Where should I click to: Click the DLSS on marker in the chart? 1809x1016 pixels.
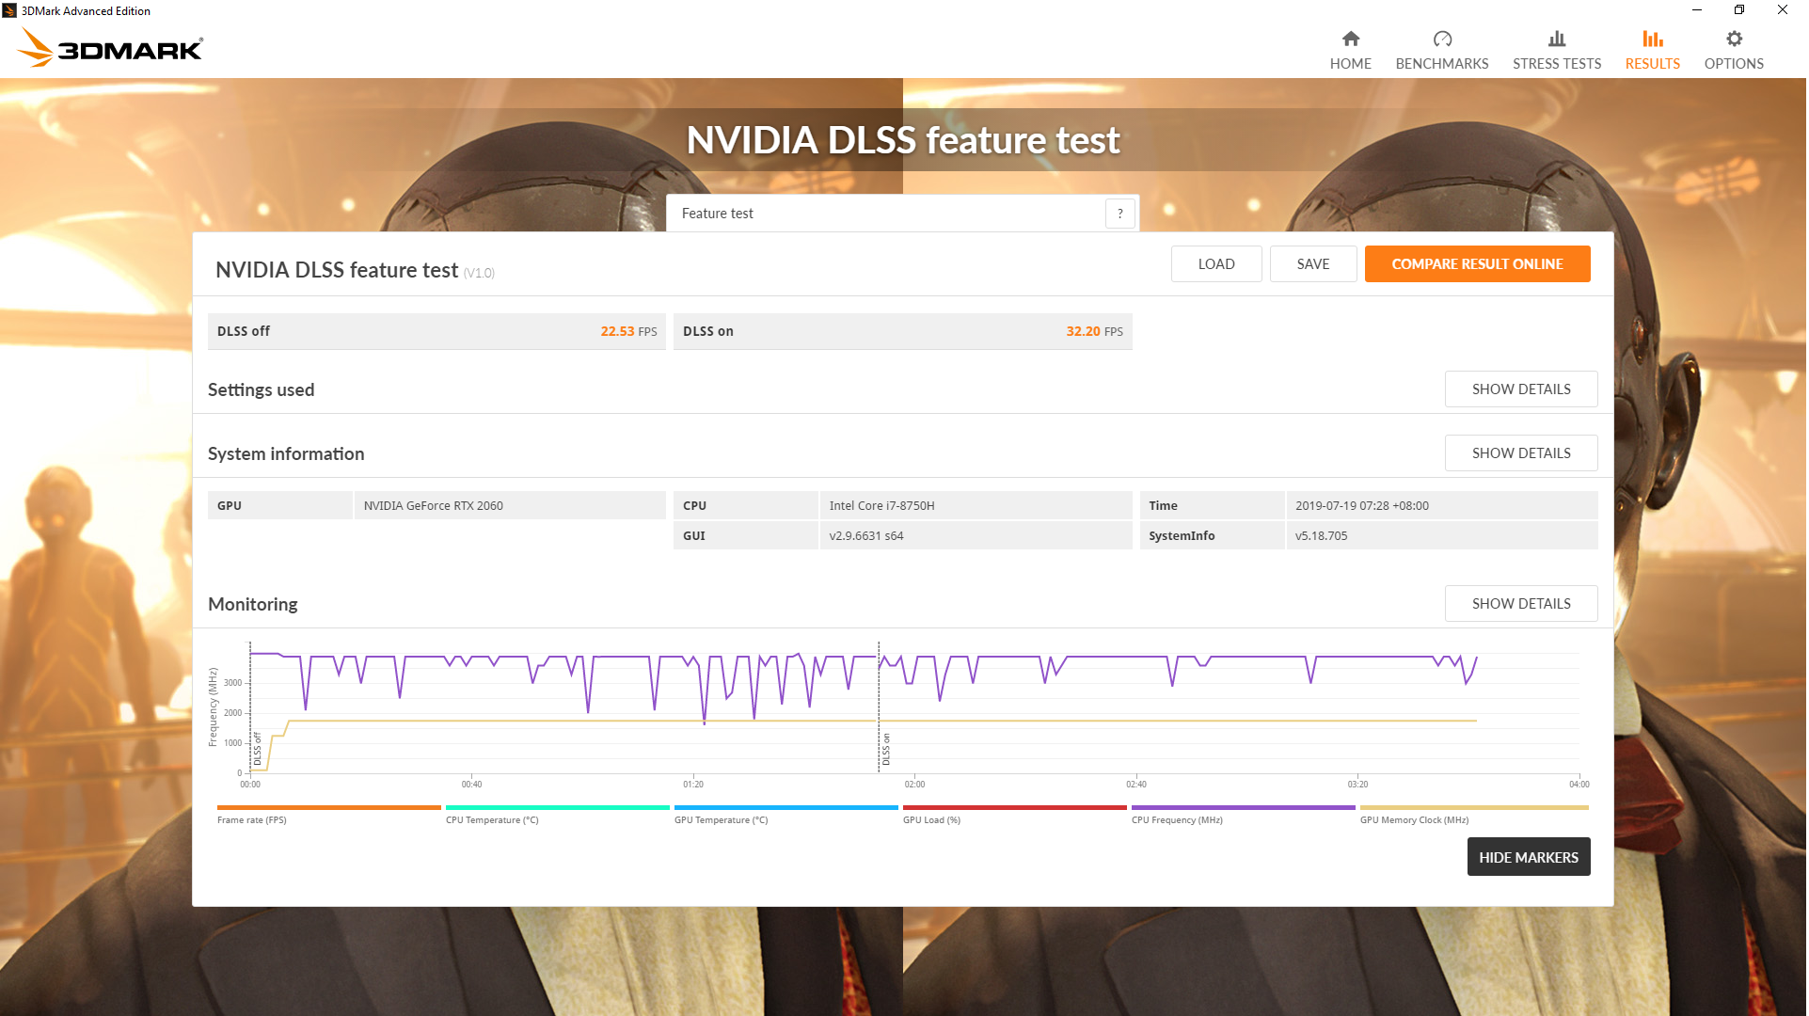click(887, 750)
